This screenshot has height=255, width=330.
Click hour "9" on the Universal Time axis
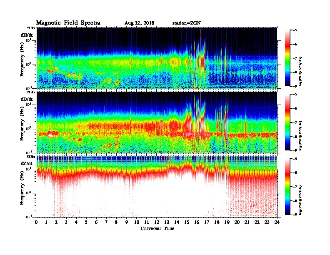127,222
